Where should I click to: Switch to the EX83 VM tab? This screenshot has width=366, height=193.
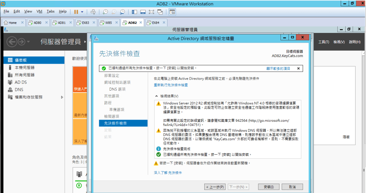tap(86, 23)
